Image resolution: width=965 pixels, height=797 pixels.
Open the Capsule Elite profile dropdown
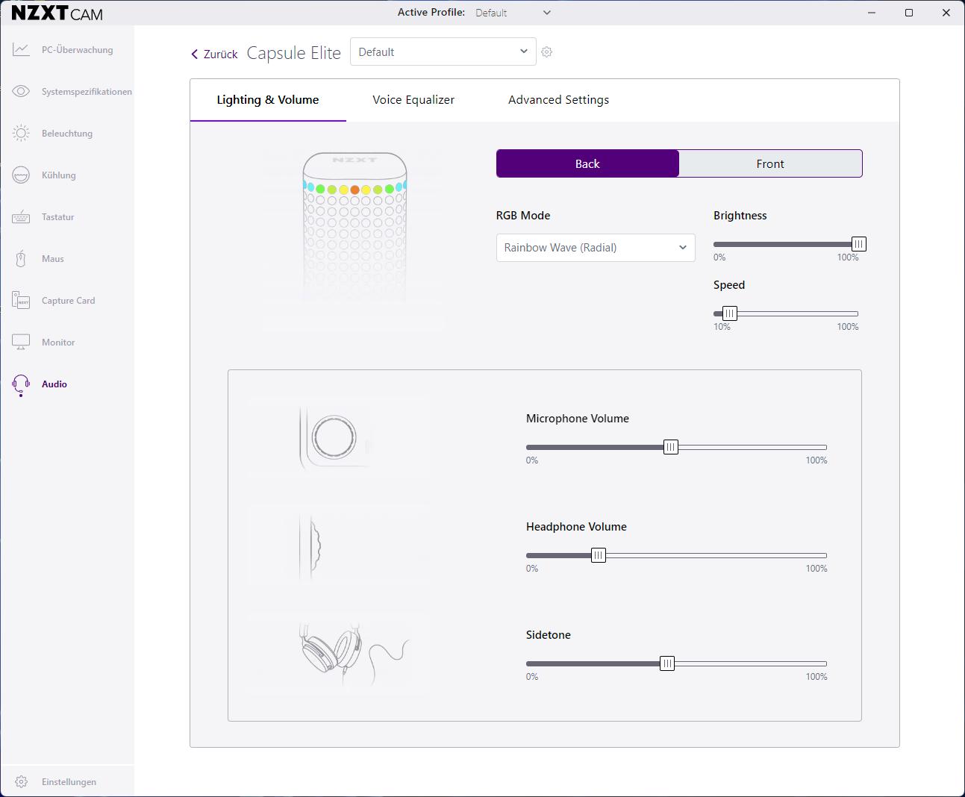[443, 52]
